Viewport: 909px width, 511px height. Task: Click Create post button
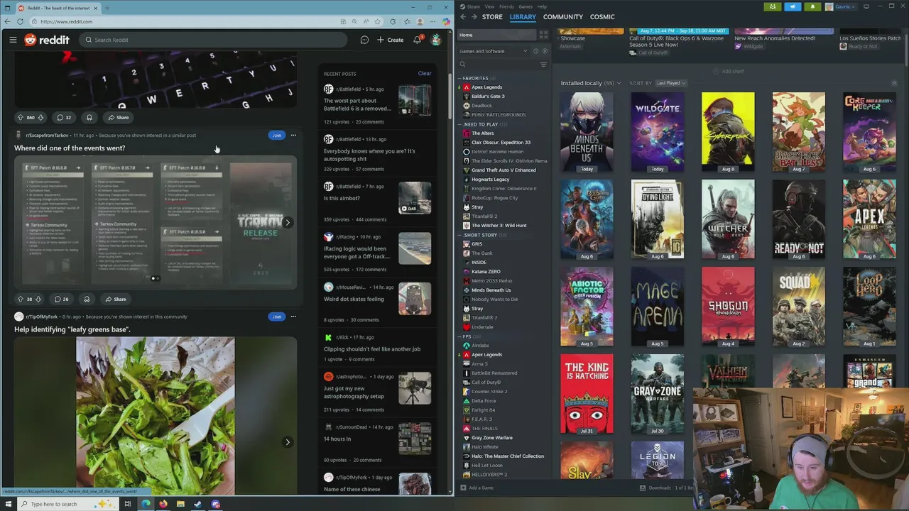coord(391,40)
